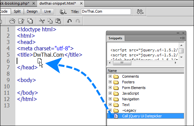Expand the Navigation folder
Viewport: 194px width, 126px height.
[110, 99]
